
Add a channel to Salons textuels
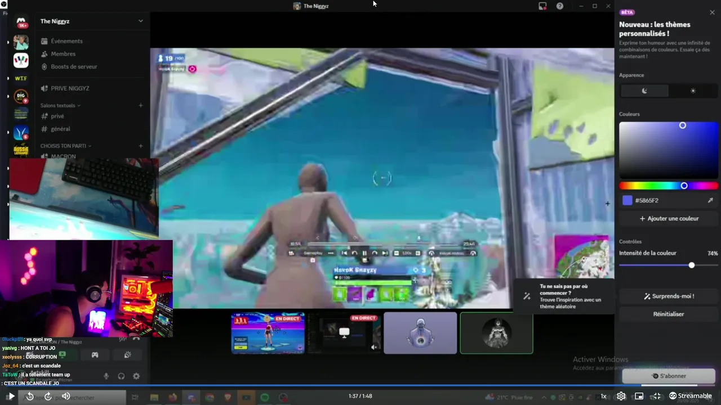[x=141, y=105]
